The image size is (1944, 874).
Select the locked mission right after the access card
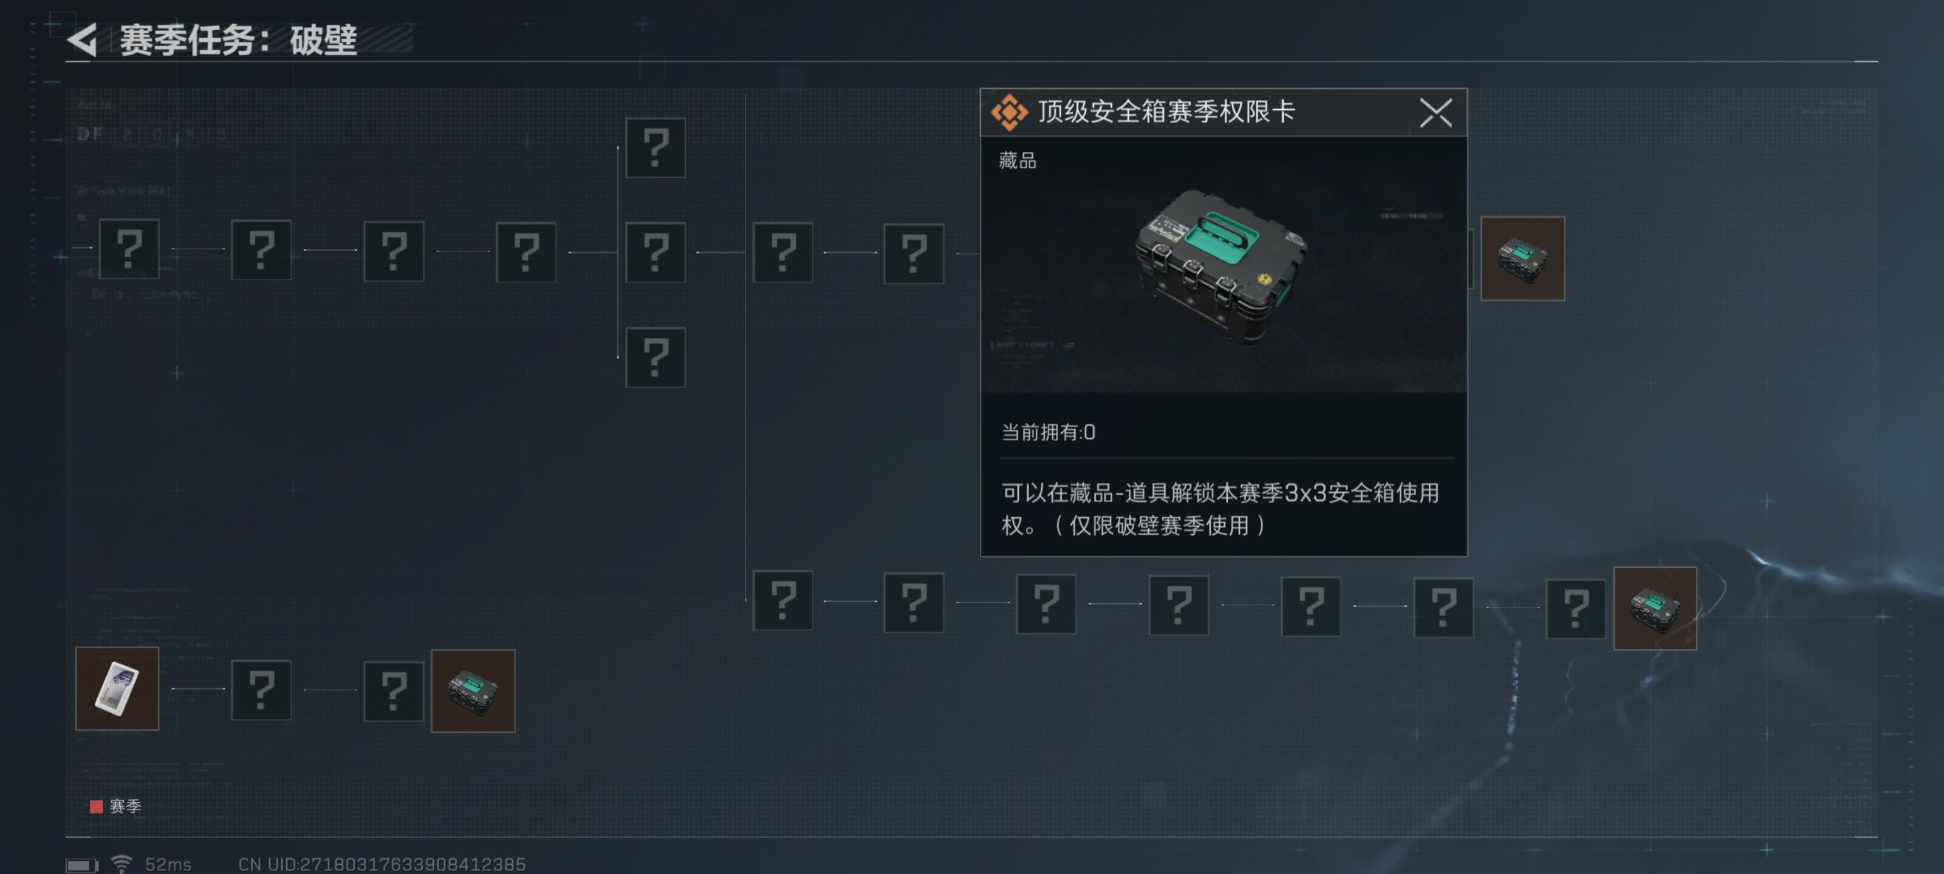261,689
